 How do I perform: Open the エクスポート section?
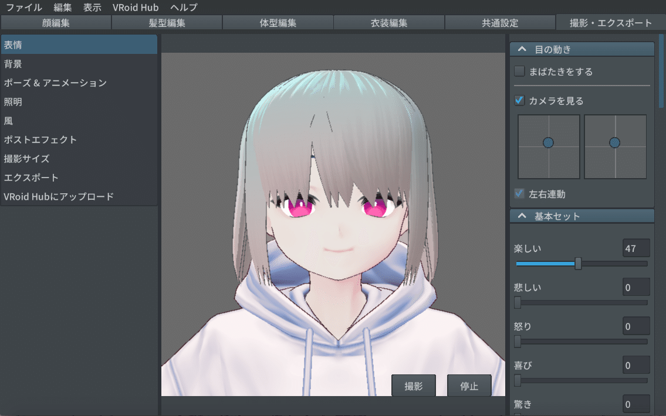pyautogui.click(x=79, y=178)
